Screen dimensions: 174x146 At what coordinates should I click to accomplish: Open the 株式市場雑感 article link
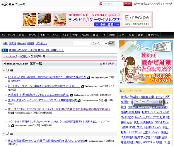pos(46,141)
